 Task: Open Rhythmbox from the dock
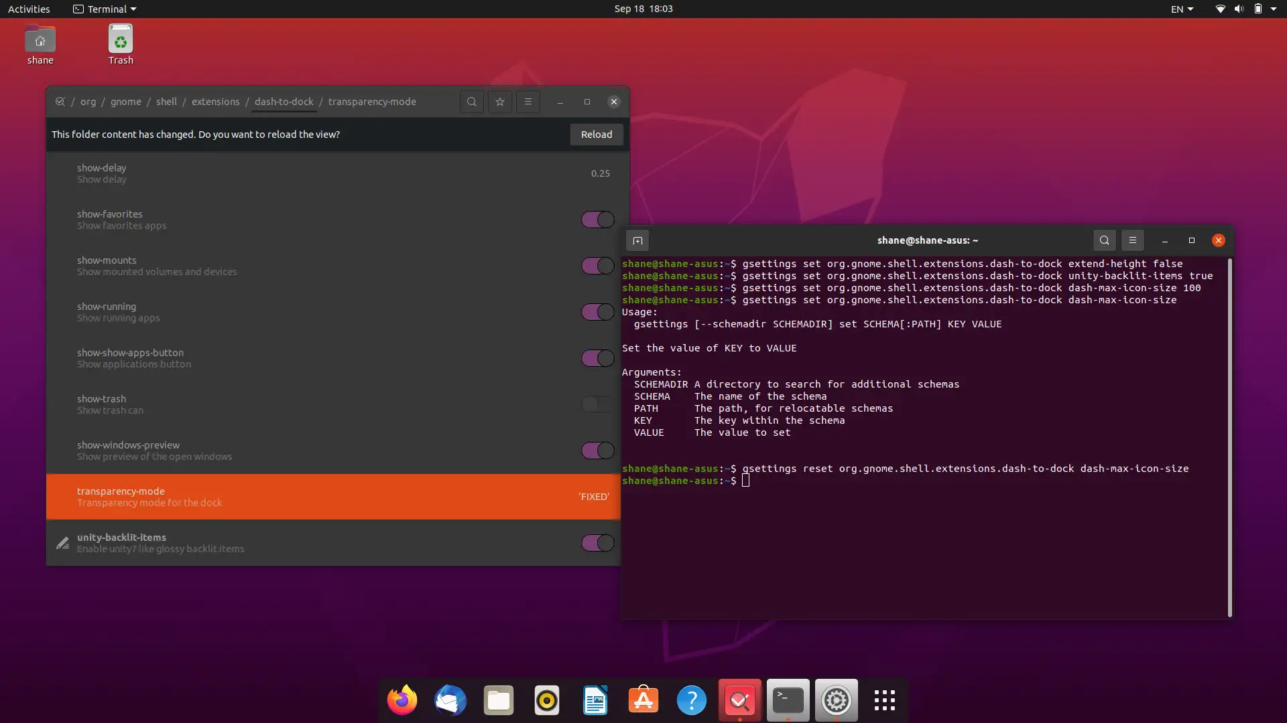547,700
